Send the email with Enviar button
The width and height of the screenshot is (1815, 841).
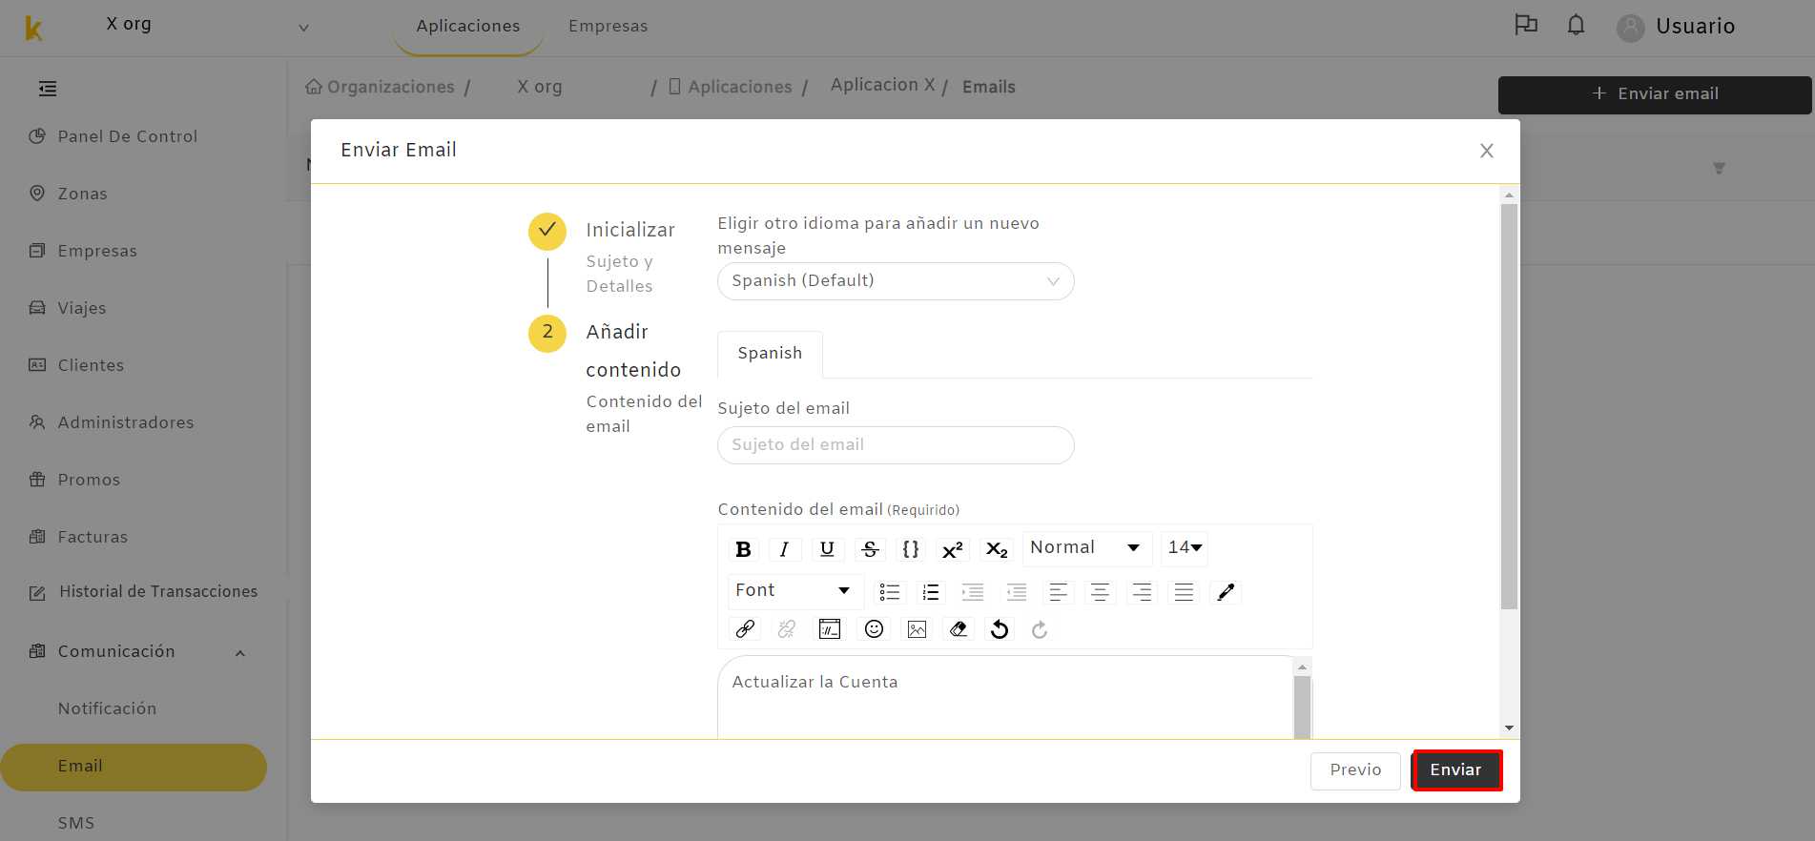click(x=1456, y=770)
